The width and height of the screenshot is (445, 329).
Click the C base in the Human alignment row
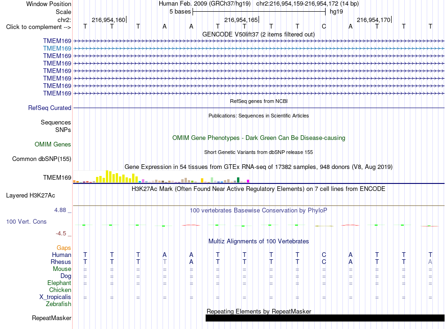tap(324, 255)
